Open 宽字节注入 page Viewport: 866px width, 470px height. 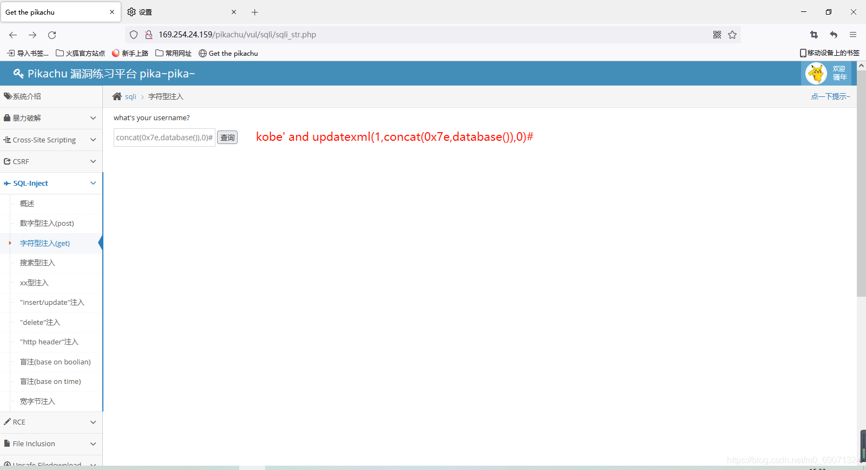[37, 401]
